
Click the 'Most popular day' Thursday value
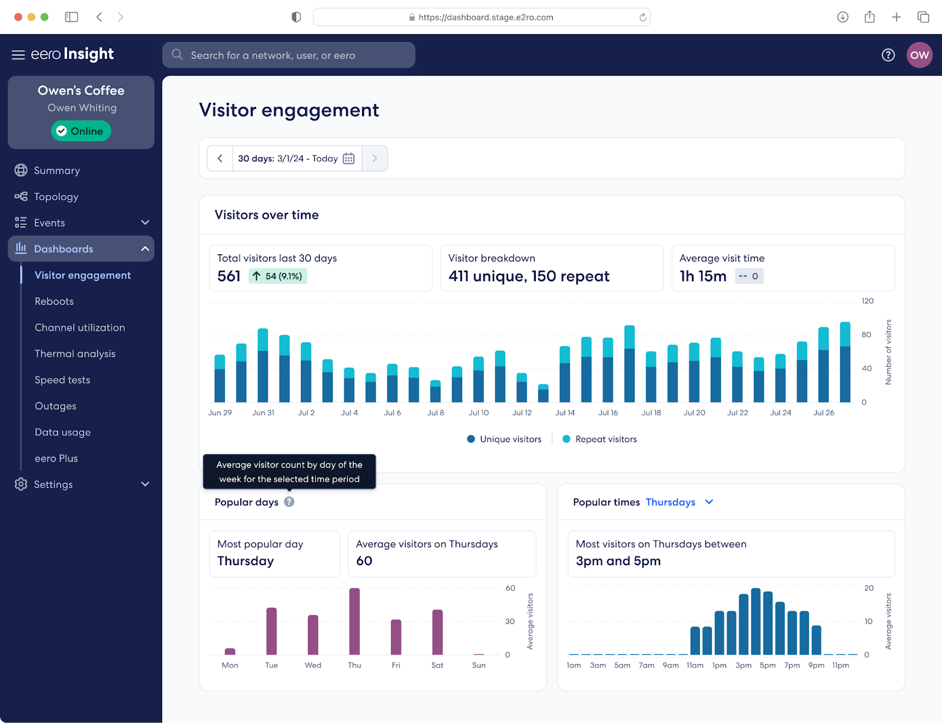pos(246,561)
